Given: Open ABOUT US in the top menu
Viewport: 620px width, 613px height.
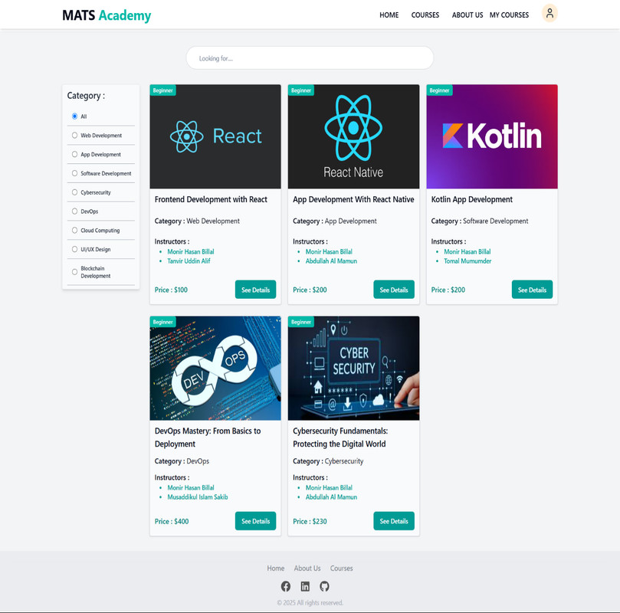Looking at the screenshot, I should coord(467,15).
